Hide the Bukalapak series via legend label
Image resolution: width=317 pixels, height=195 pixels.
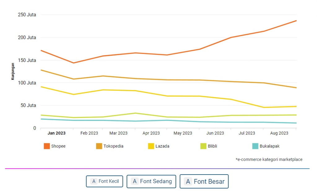point(269,146)
